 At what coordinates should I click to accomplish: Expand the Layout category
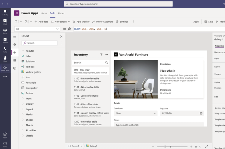tap(23, 109)
